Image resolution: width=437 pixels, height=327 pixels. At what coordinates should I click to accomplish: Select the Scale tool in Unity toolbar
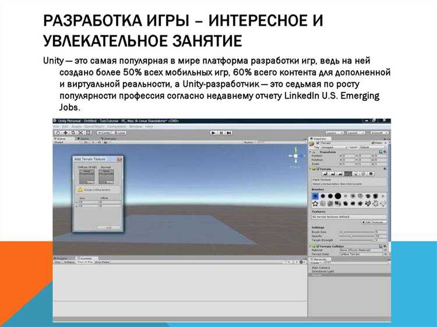coord(80,133)
